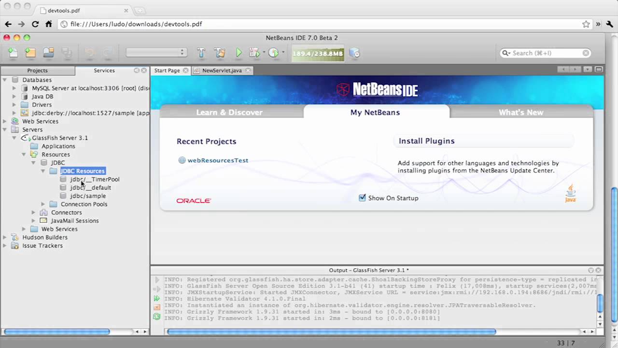This screenshot has height=348, width=618.
Task: Select the Issue Trackers node
Action: tap(42, 246)
